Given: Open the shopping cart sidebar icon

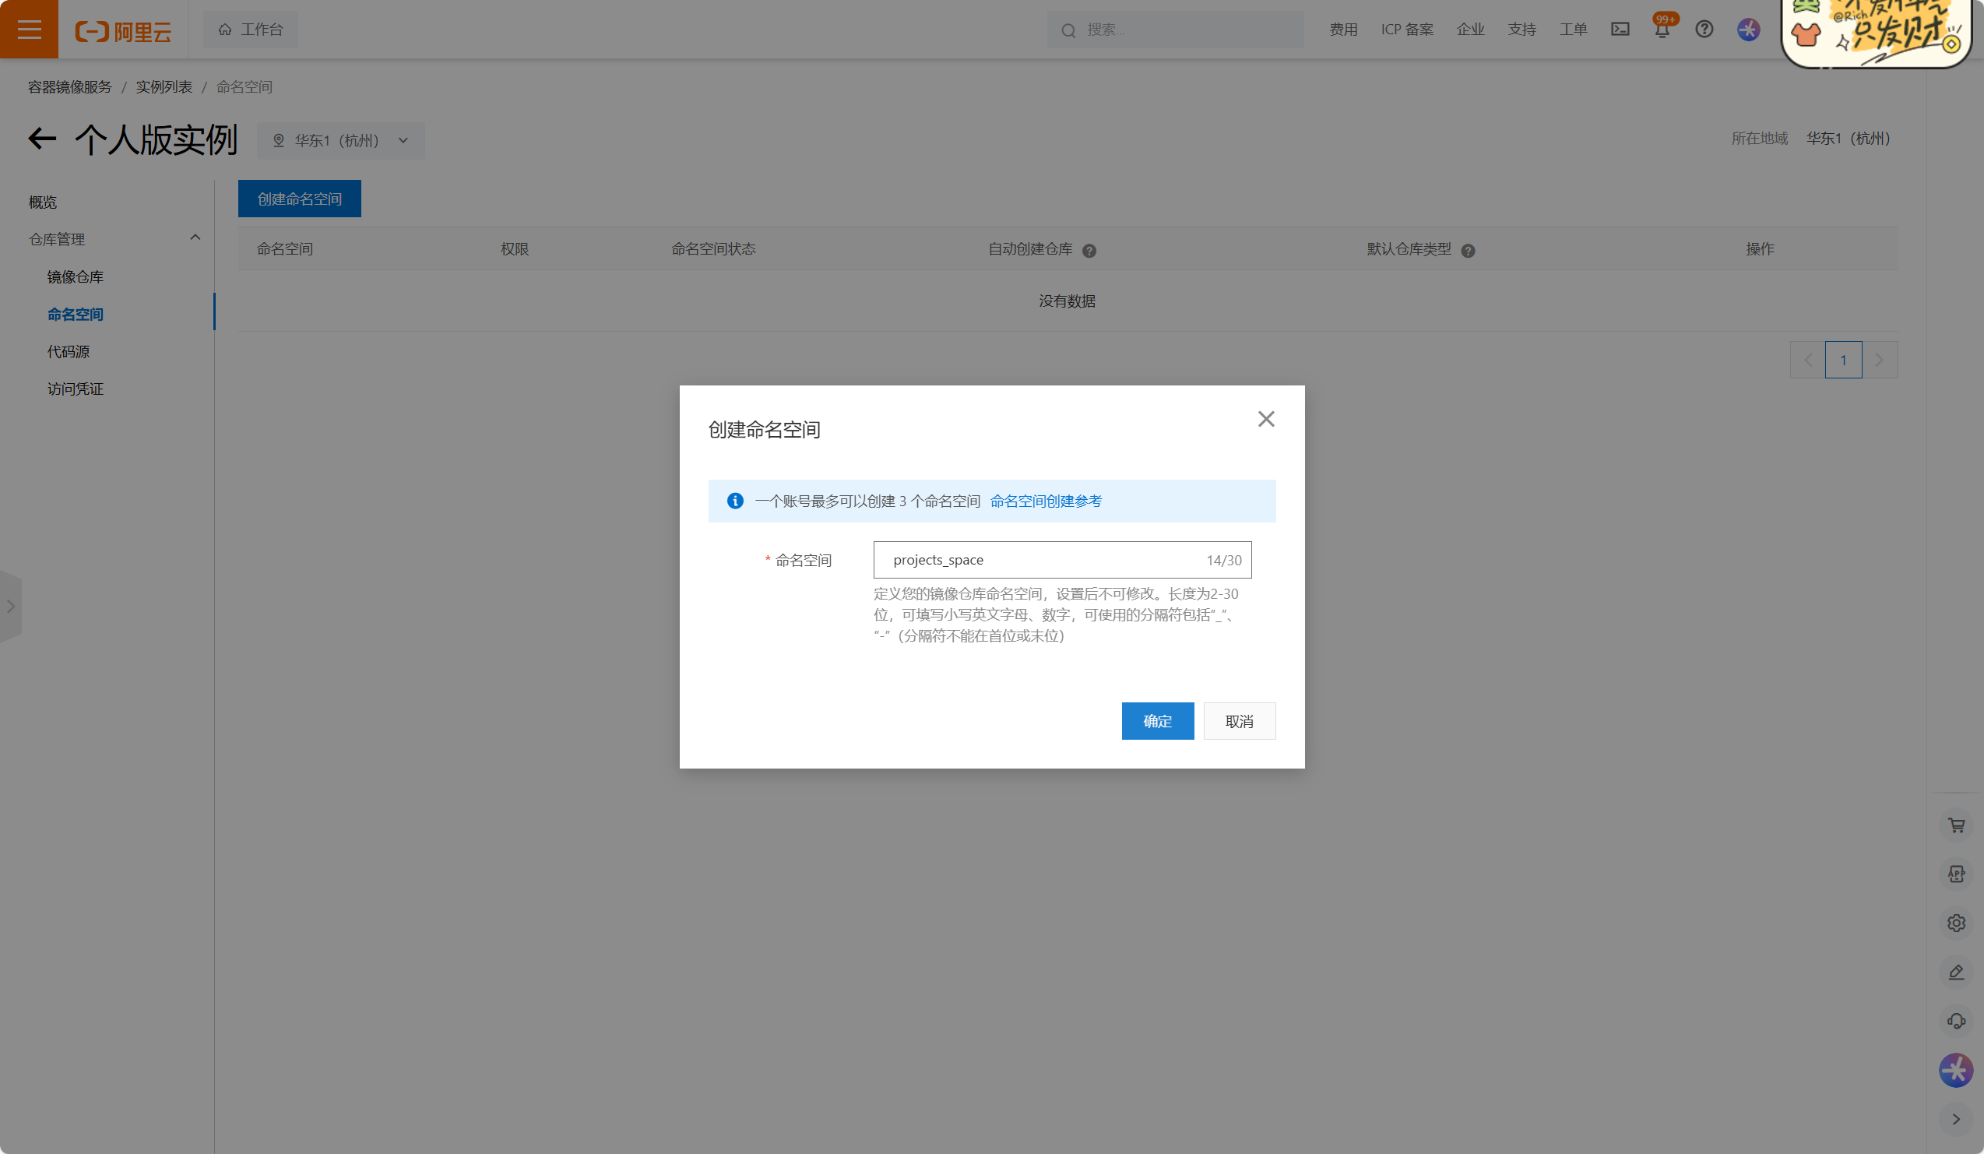Looking at the screenshot, I should click(1956, 825).
